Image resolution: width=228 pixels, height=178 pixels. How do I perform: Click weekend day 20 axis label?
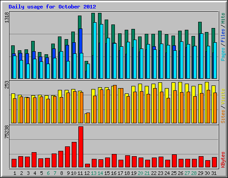point(140,173)
